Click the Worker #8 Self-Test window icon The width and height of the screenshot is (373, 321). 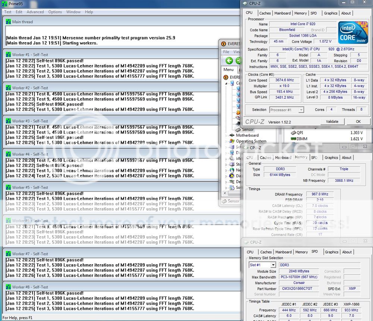pyautogui.click(x=8, y=287)
